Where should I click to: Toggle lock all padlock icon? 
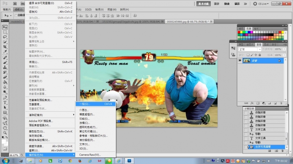(260, 55)
